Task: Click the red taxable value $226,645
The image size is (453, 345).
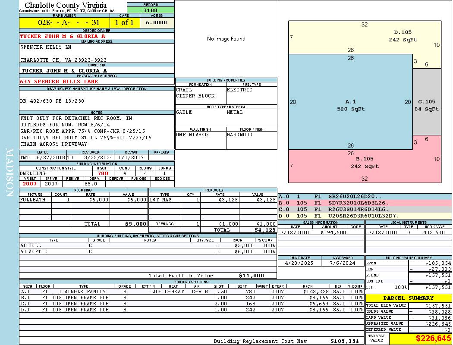Action: click(433, 338)
